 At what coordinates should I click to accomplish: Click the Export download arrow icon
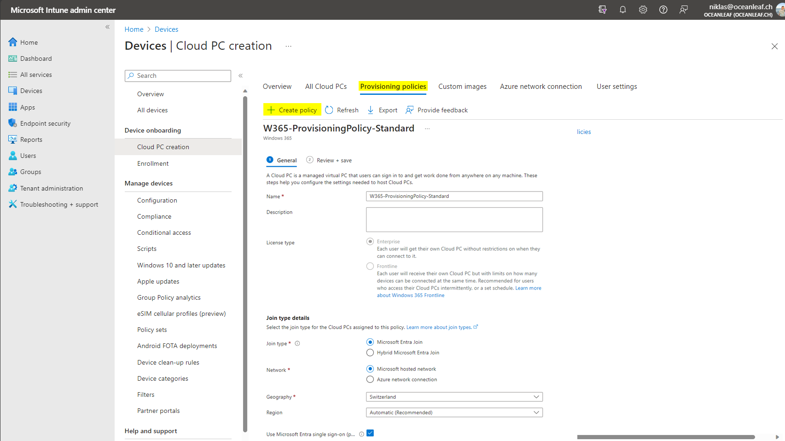pos(371,110)
